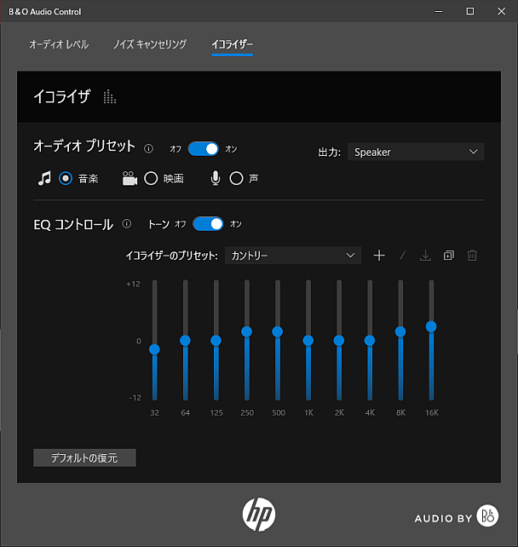
Task: Select the イコライザー tab
Action: click(x=232, y=44)
